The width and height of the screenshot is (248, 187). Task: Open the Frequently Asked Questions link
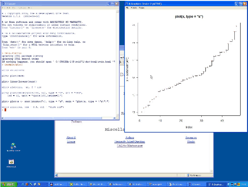tap(129, 141)
